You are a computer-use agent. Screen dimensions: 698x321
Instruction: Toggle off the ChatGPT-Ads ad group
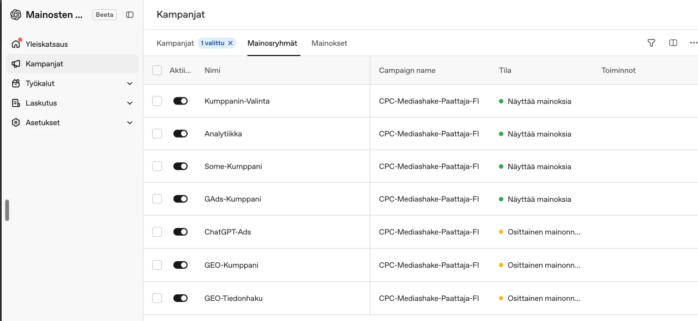[180, 232]
